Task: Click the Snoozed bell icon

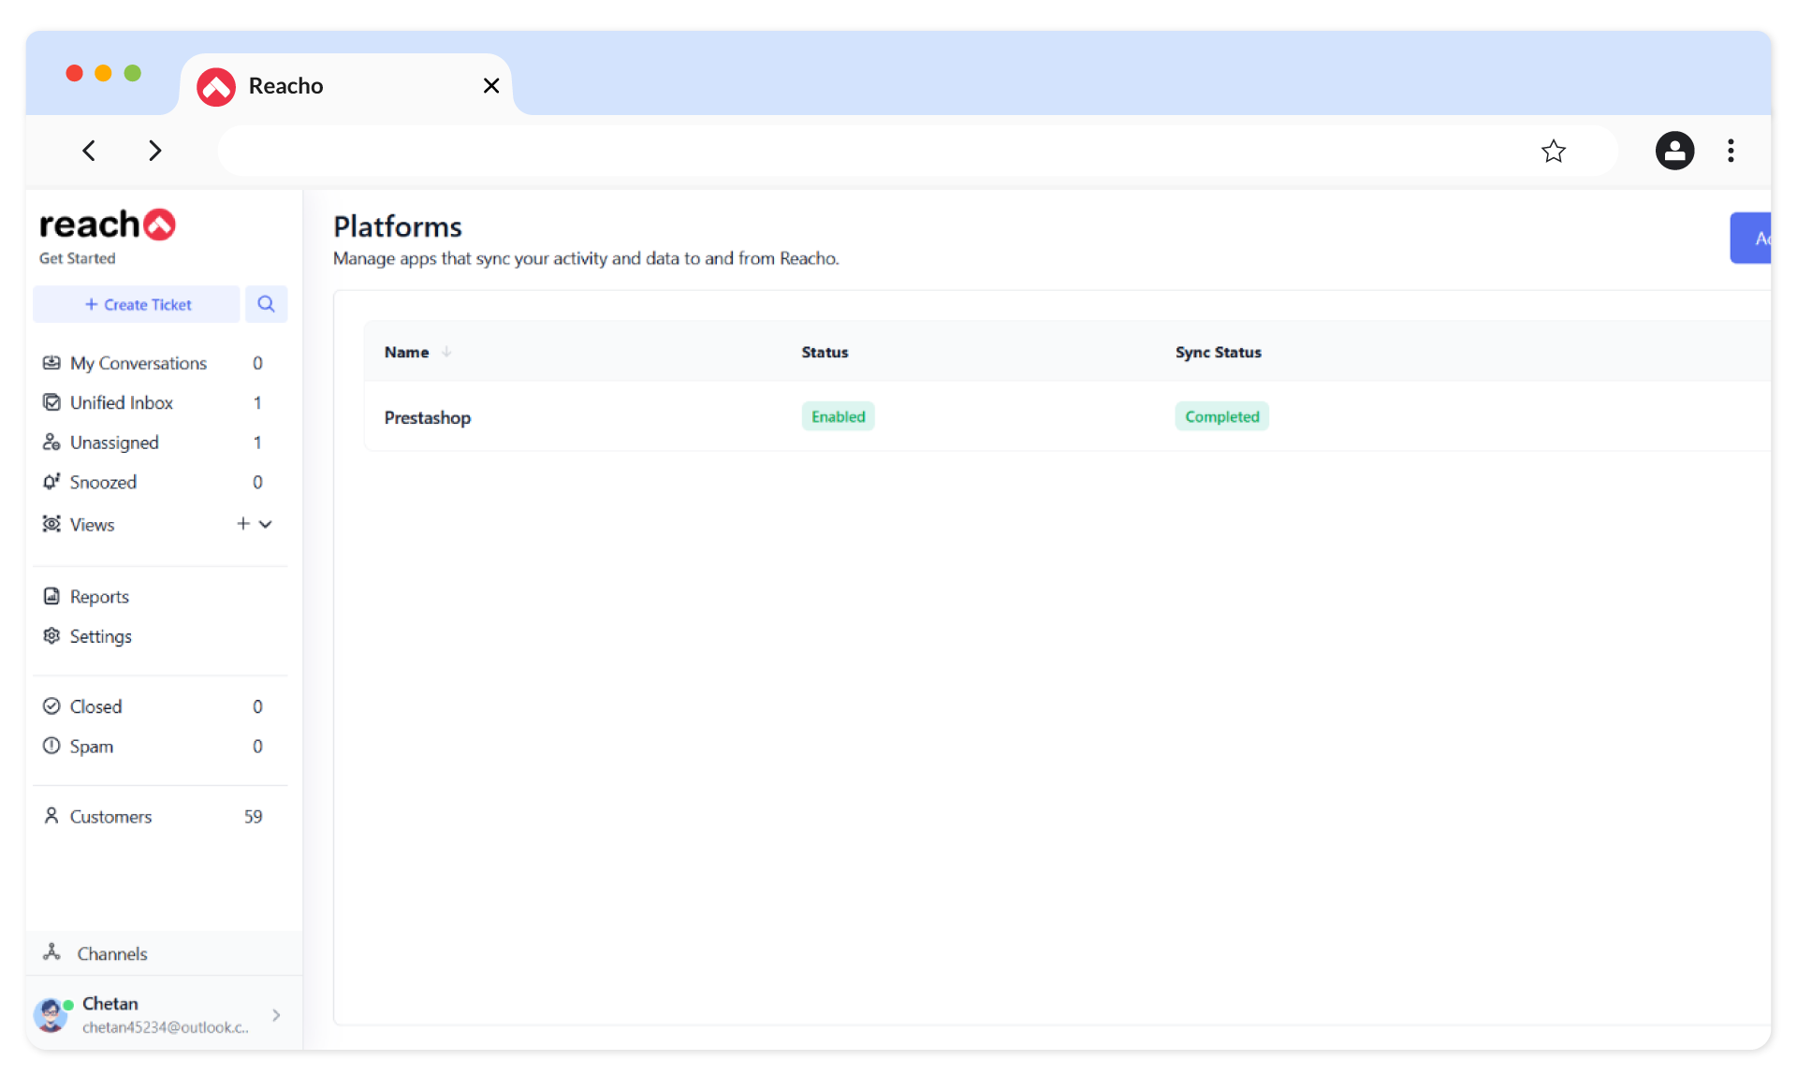Action: coord(51,482)
